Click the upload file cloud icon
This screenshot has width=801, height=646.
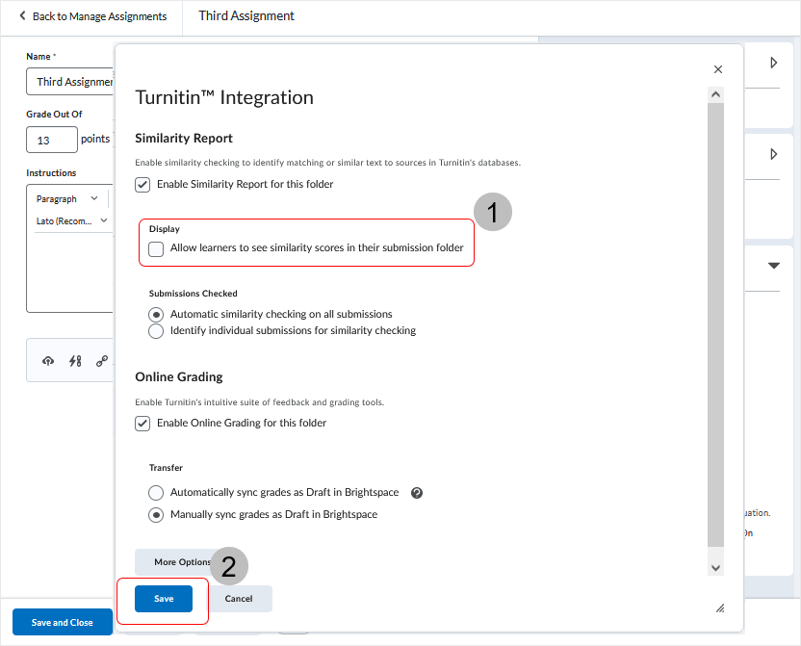[48, 362]
